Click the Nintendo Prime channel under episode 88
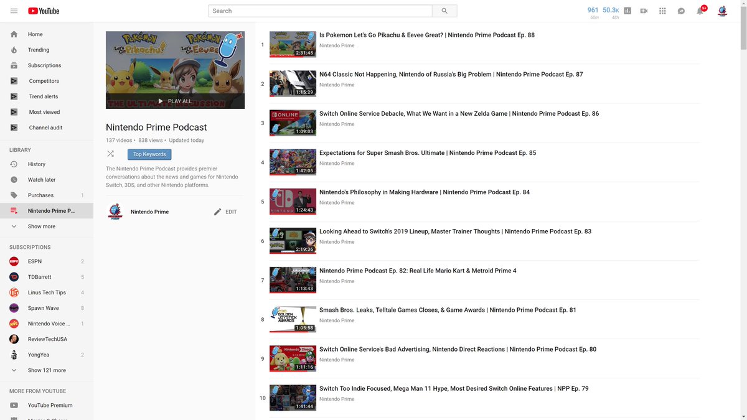This screenshot has height=420, width=747. pos(337,45)
